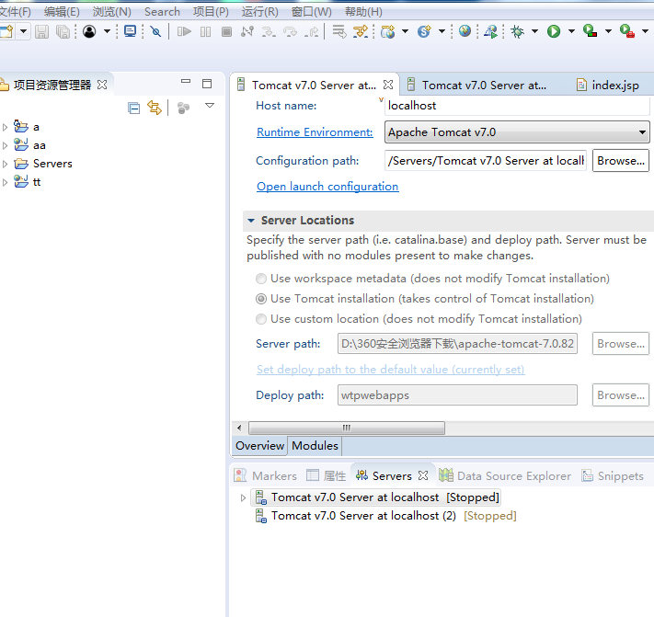Viewport: 654px width, 617px height.
Task: Close the active Tomcat v7.0 Server tab
Action: pyautogui.click(x=388, y=85)
